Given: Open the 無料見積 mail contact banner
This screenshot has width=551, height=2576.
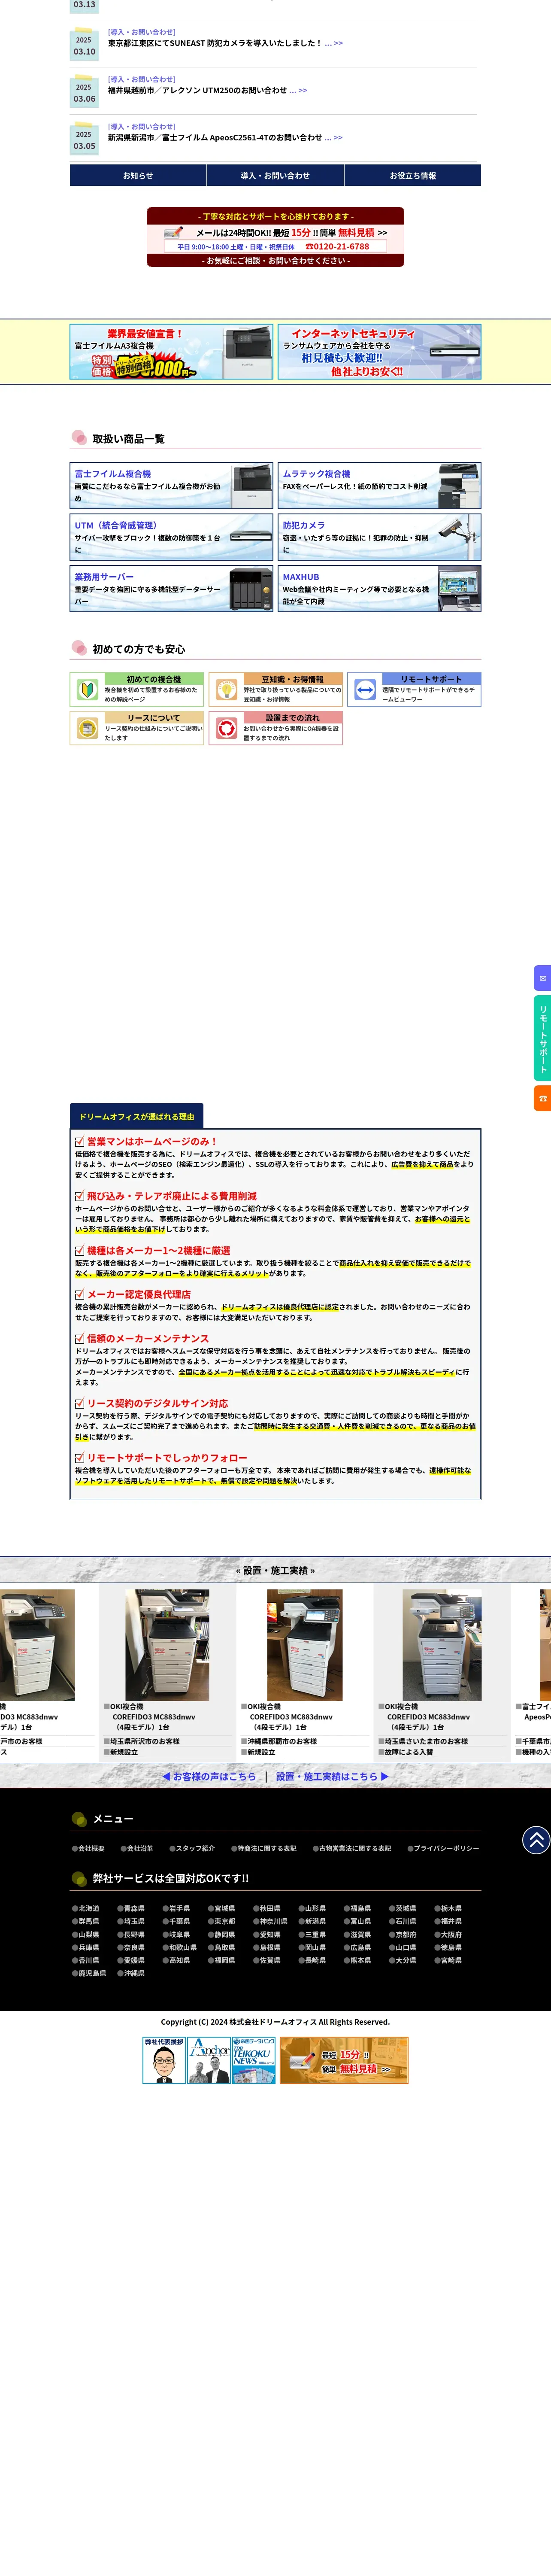Looking at the screenshot, I should [x=275, y=237].
